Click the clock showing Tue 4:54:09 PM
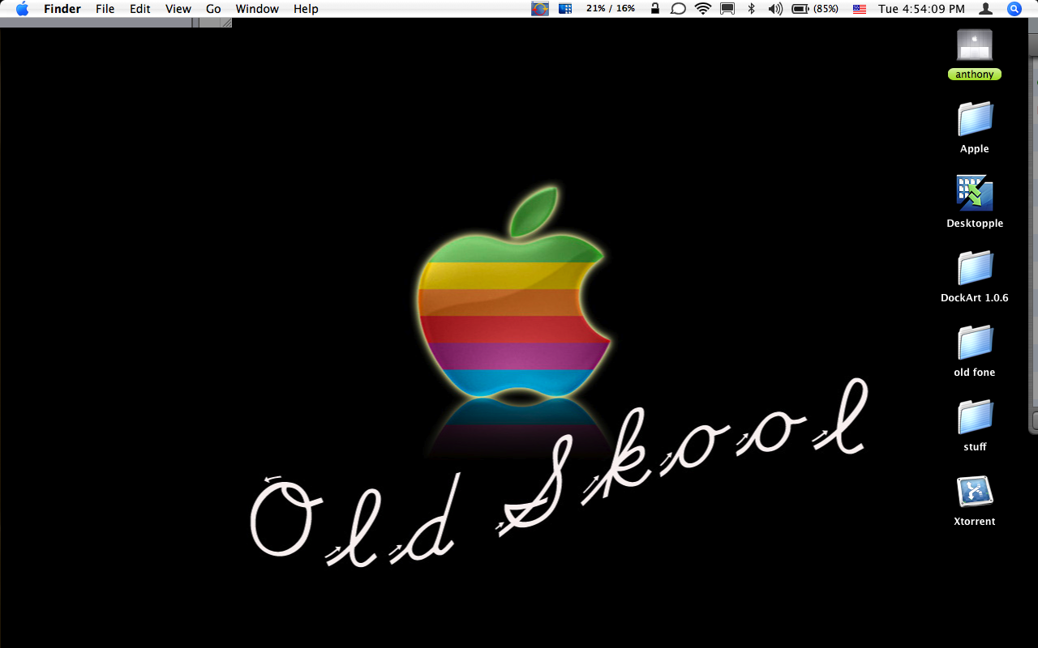This screenshot has height=648, width=1038. 922,9
